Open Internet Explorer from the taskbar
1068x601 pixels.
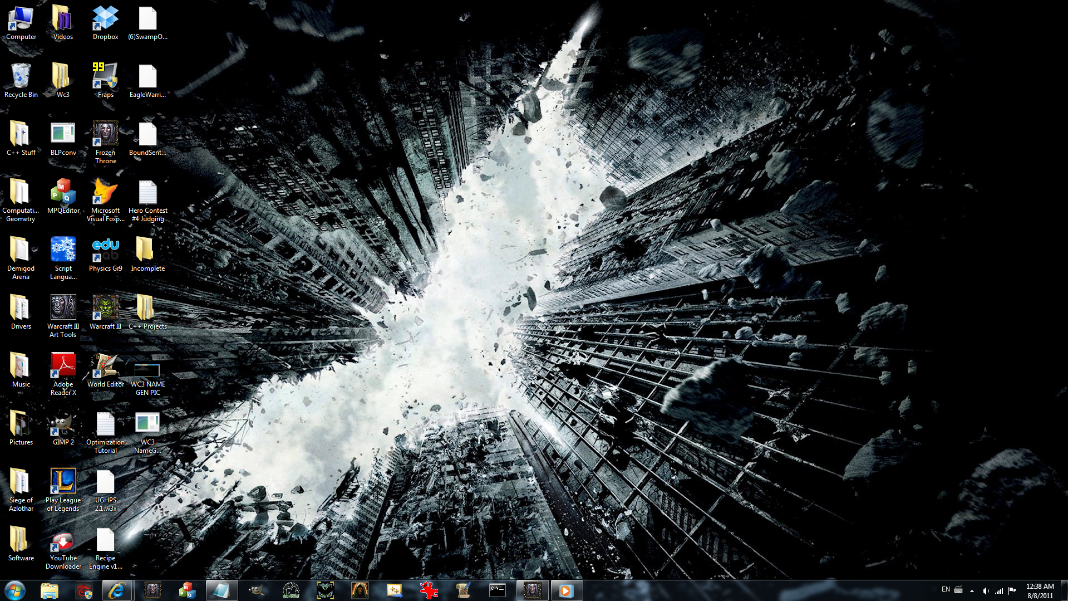click(117, 590)
